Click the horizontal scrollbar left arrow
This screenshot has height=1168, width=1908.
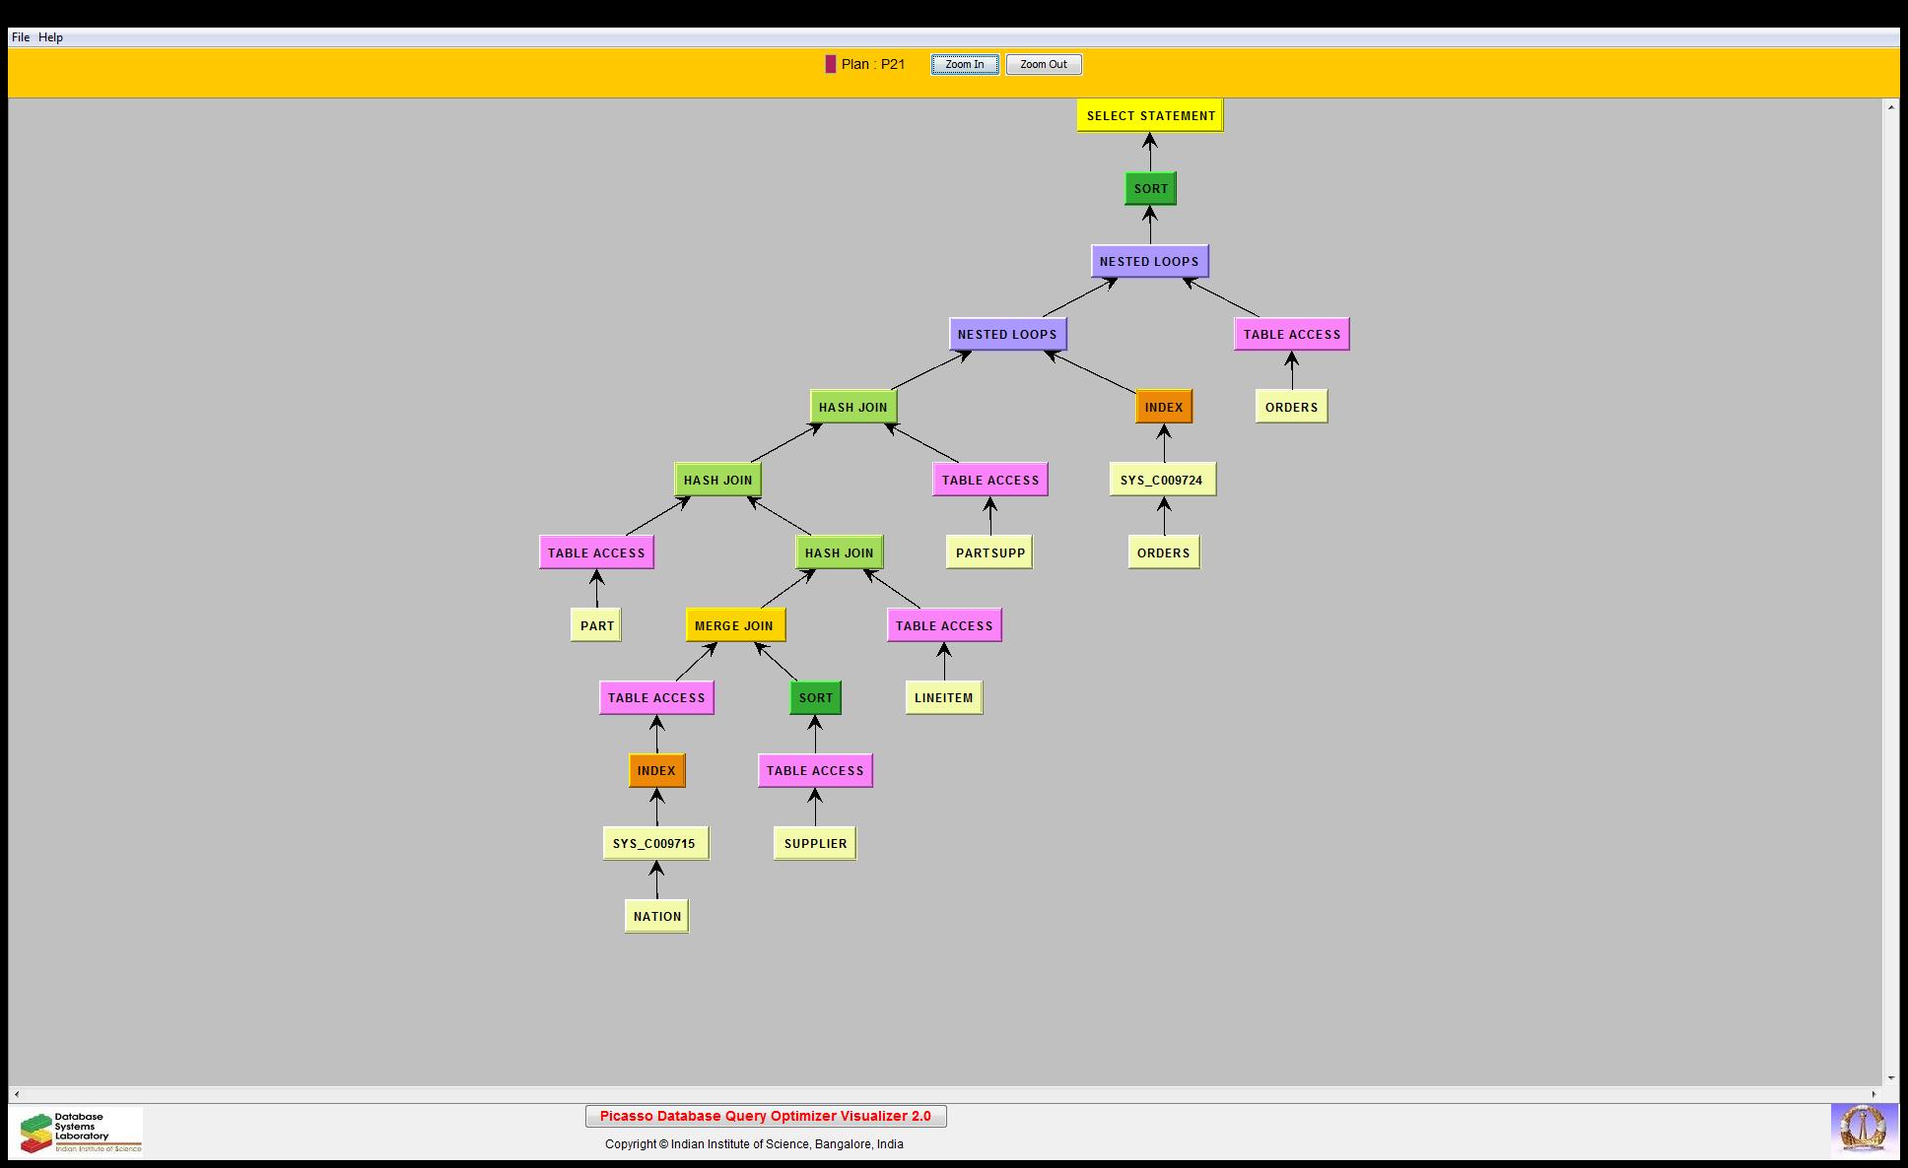pos(17,1094)
